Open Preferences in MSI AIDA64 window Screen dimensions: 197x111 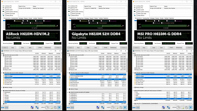(x=179, y=48)
